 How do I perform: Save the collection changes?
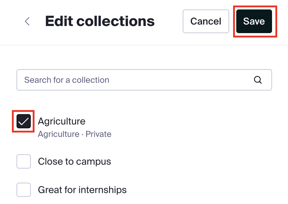pos(254,21)
